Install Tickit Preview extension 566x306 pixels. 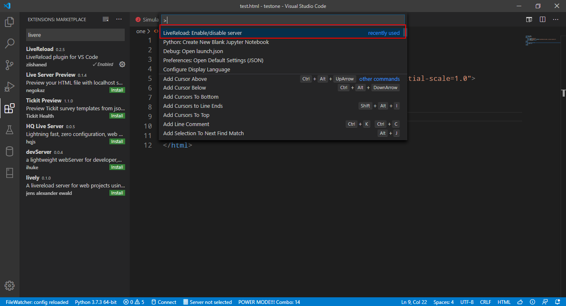click(117, 116)
